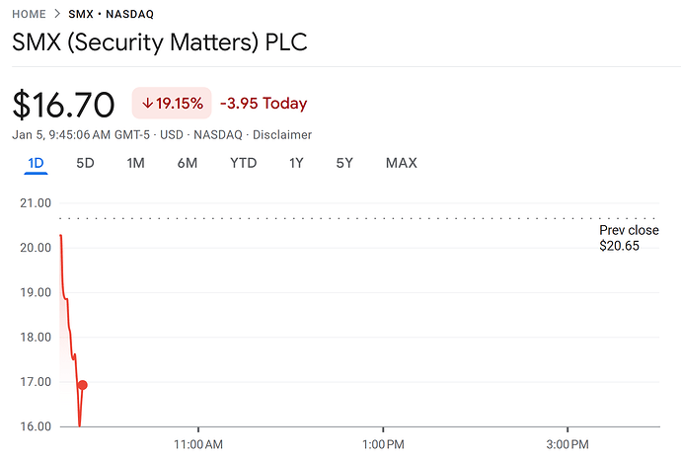Click the red current-price dot on chart
Image resolution: width=681 pixels, height=461 pixels.
click(83, 385)
